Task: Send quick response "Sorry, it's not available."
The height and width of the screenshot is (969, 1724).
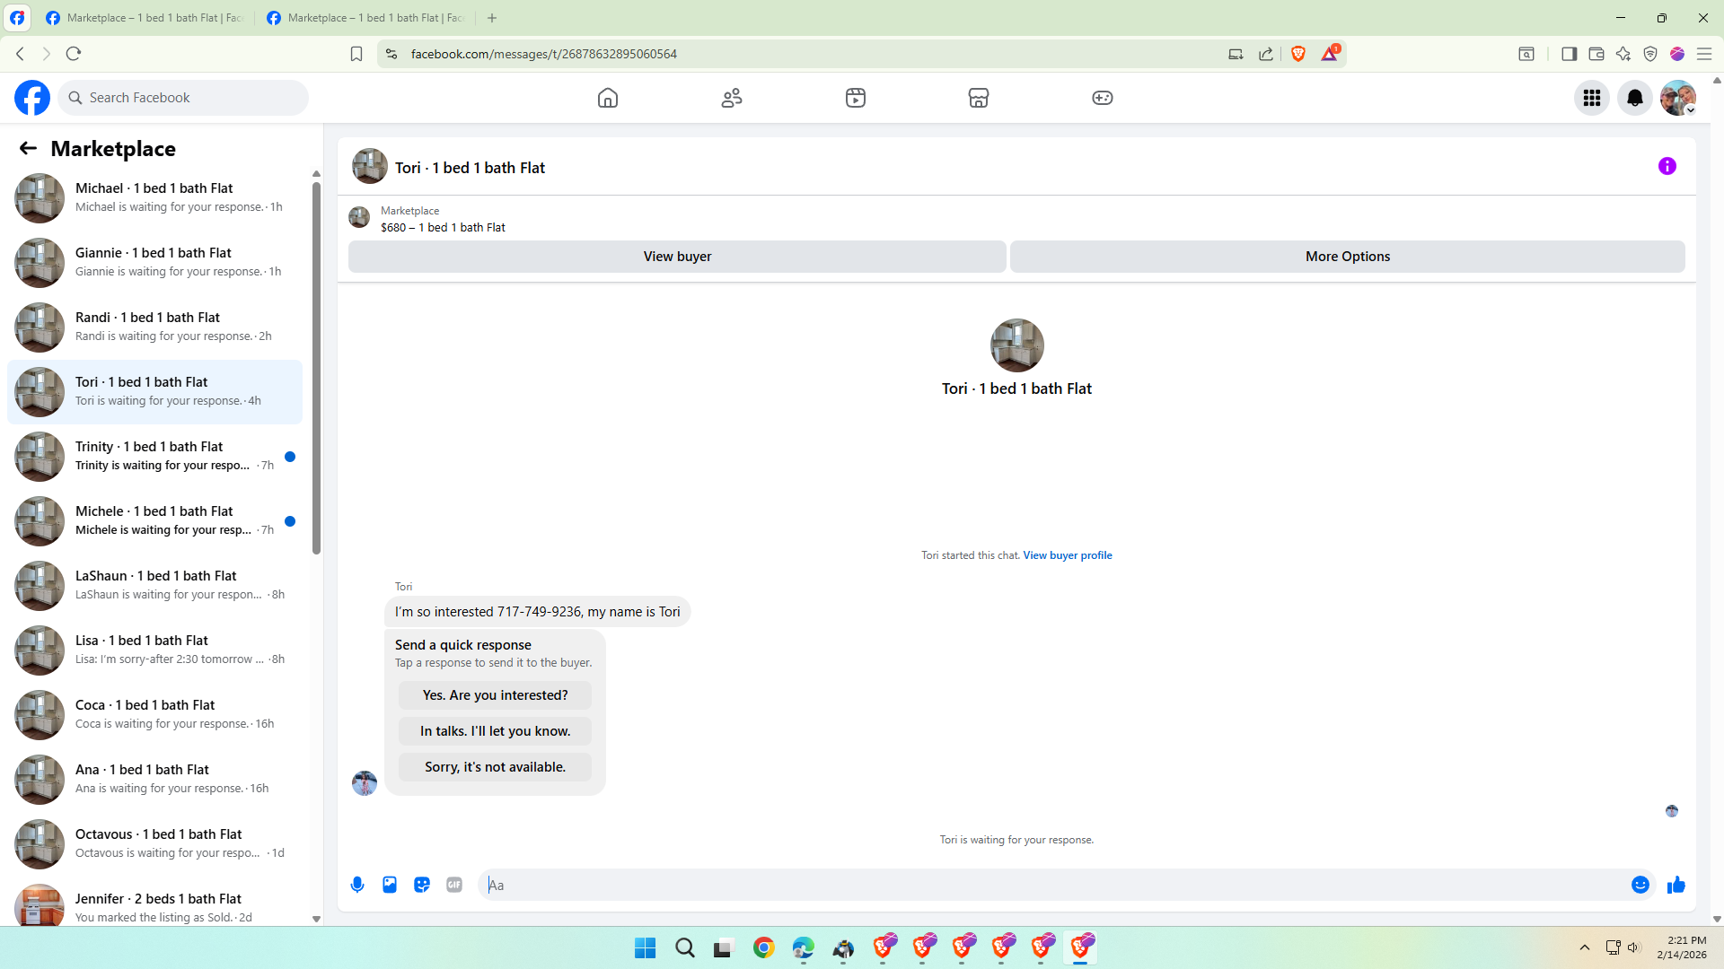Action: click(495, 767)
